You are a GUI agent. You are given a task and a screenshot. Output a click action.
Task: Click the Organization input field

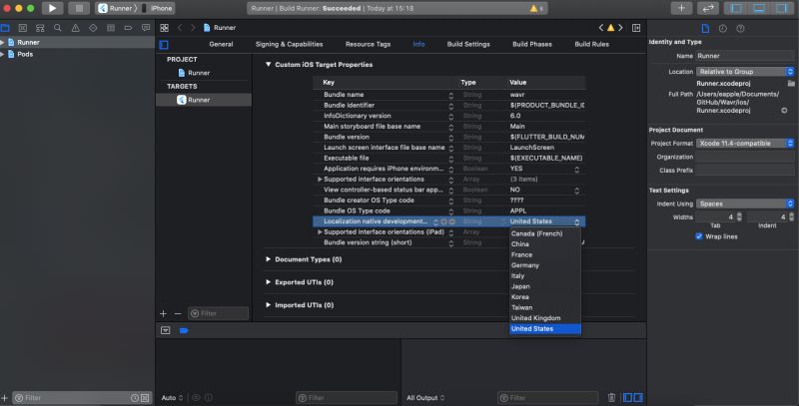tap(745, 158)
